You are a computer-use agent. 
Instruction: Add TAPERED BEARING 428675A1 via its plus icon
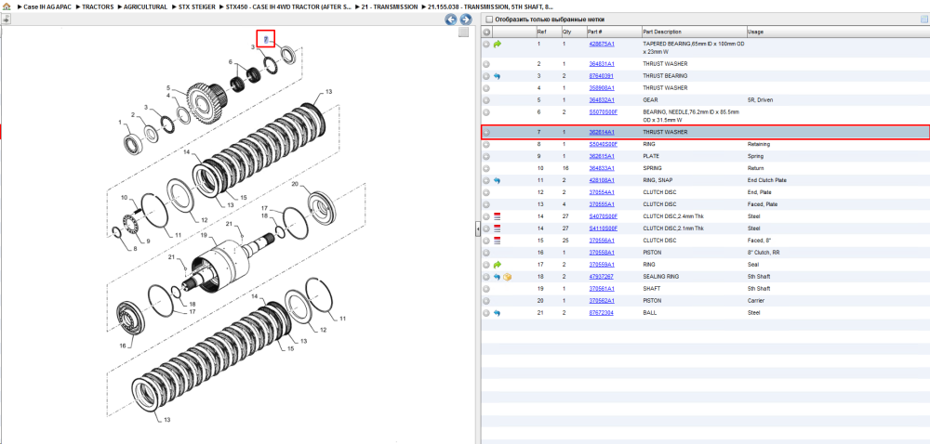tap(486, 45)
